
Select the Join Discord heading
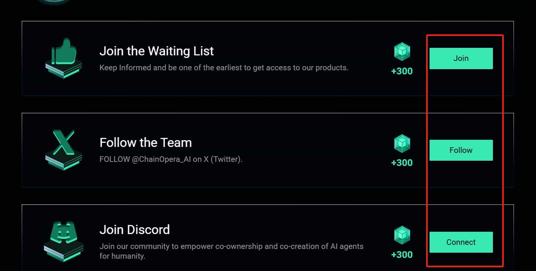pyautogui.click(x=135, y=229)
